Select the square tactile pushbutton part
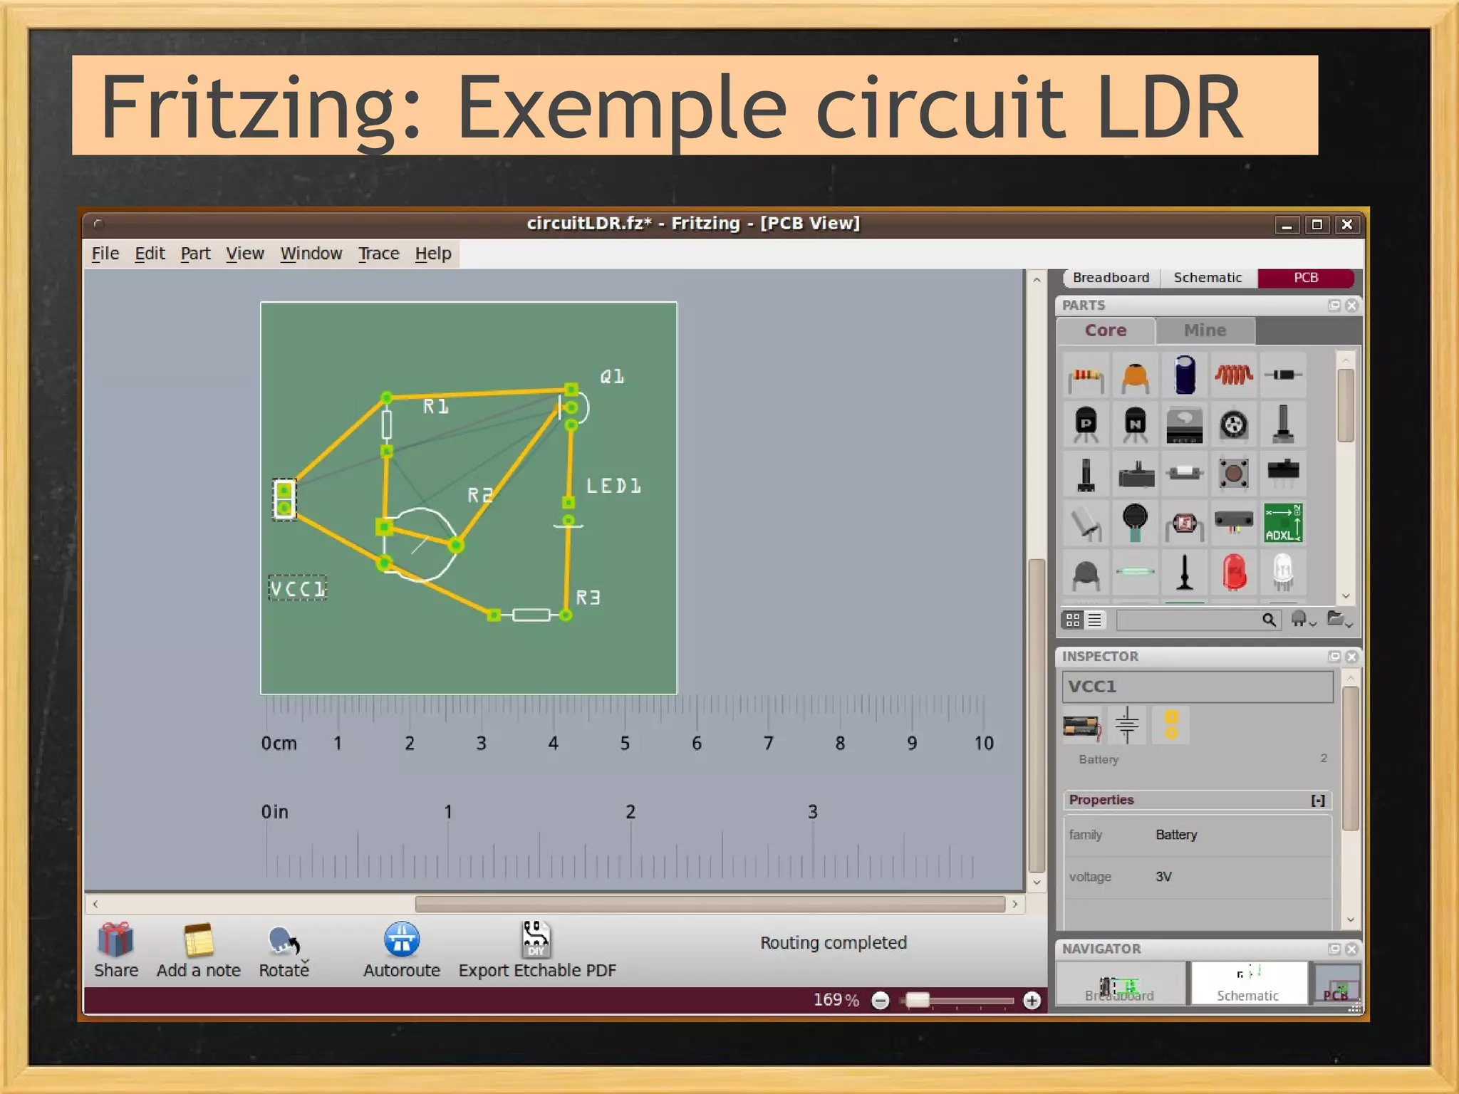1459x1094 pixels. [1234, 473]
